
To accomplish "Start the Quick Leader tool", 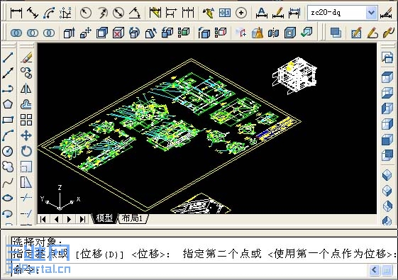I will click(x=209, y=13).
